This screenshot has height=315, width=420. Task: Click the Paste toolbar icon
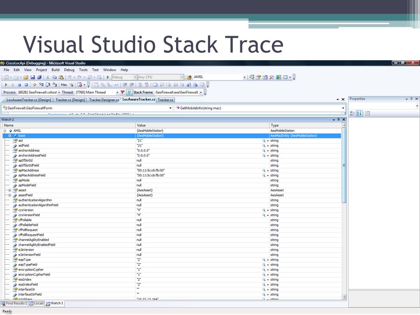tap(61, 77)
